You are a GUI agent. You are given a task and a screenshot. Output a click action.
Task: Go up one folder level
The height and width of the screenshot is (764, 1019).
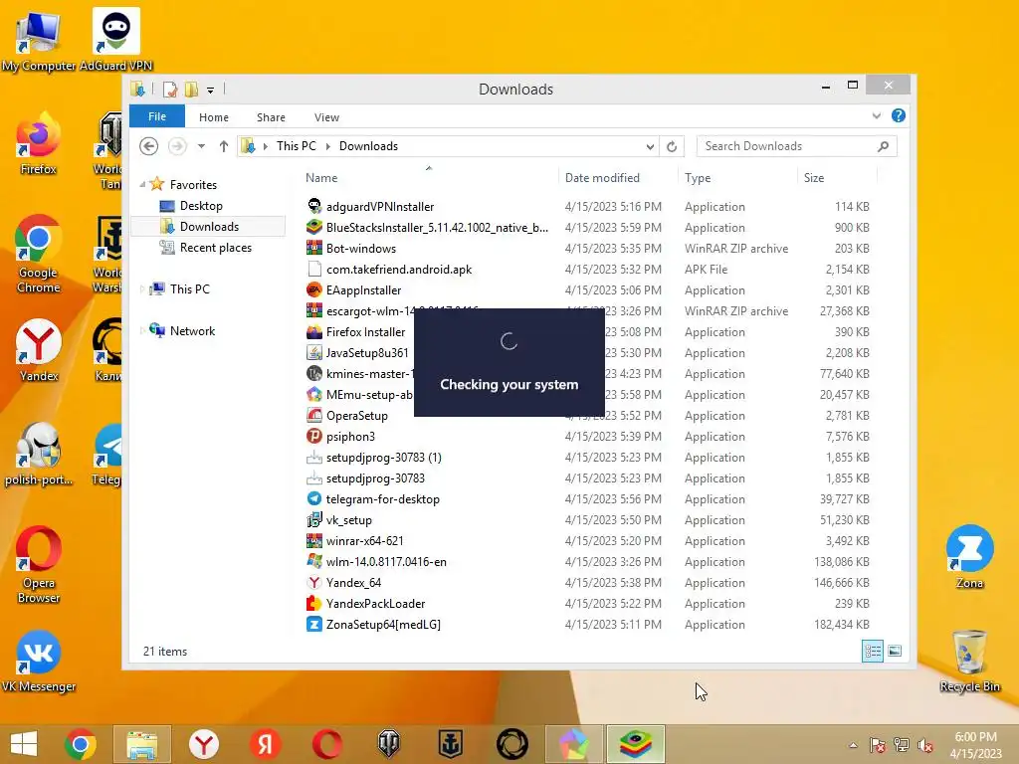[x=224, y=146]
